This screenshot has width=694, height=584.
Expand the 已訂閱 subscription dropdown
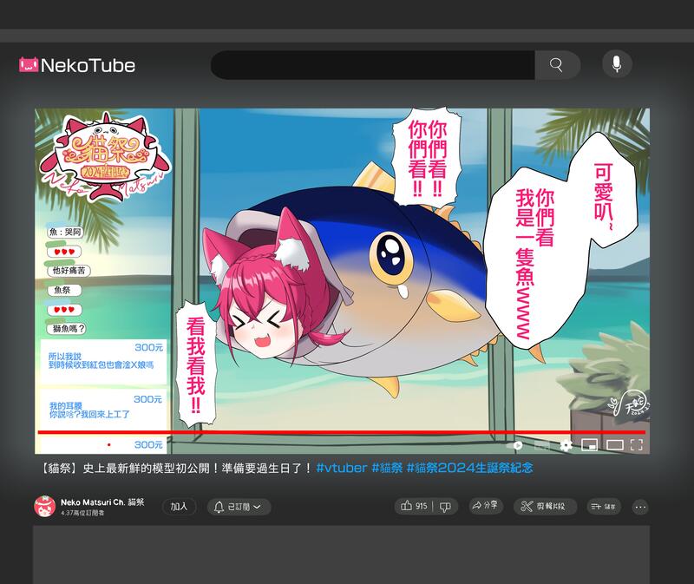point(239,507)
